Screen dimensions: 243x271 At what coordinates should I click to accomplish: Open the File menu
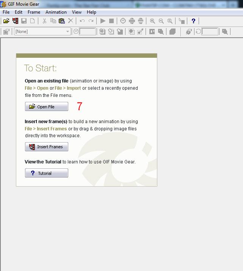tap(6, 12)
